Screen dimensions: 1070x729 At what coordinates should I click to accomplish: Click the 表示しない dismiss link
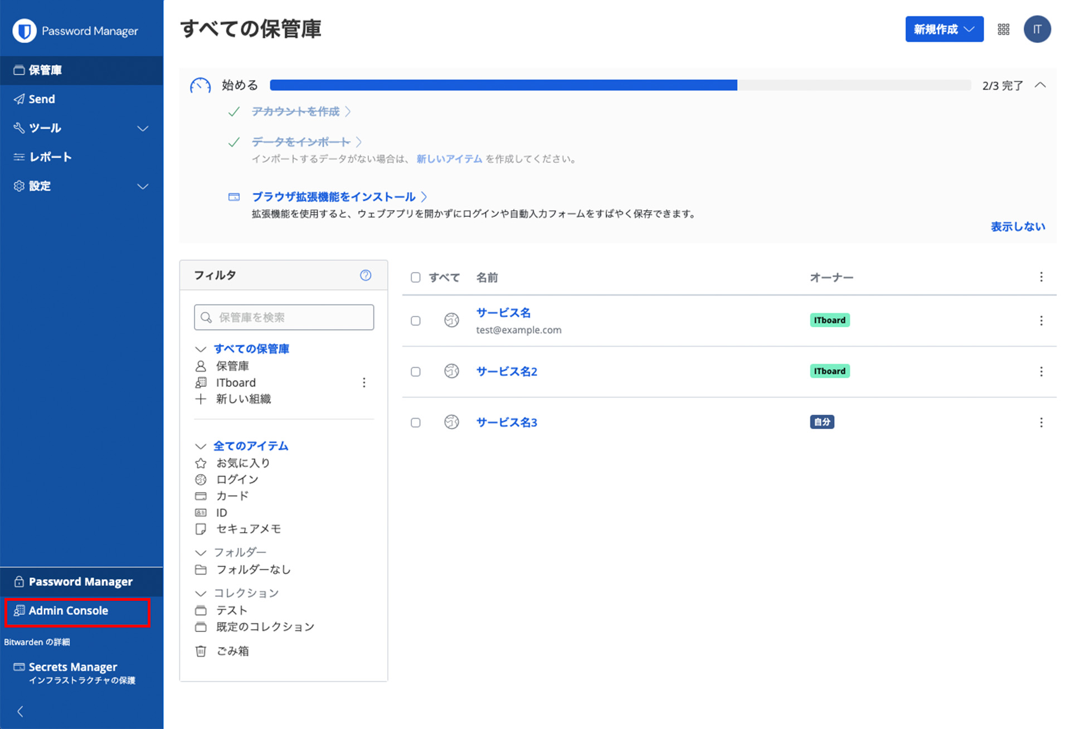(1018, 227)
